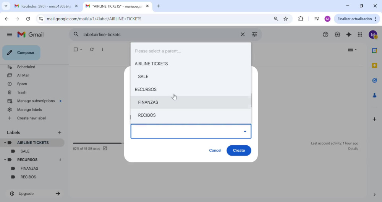Choose RECURSOS as parent in dropdown list
The image size is (382, 202).
pos(191,89)
